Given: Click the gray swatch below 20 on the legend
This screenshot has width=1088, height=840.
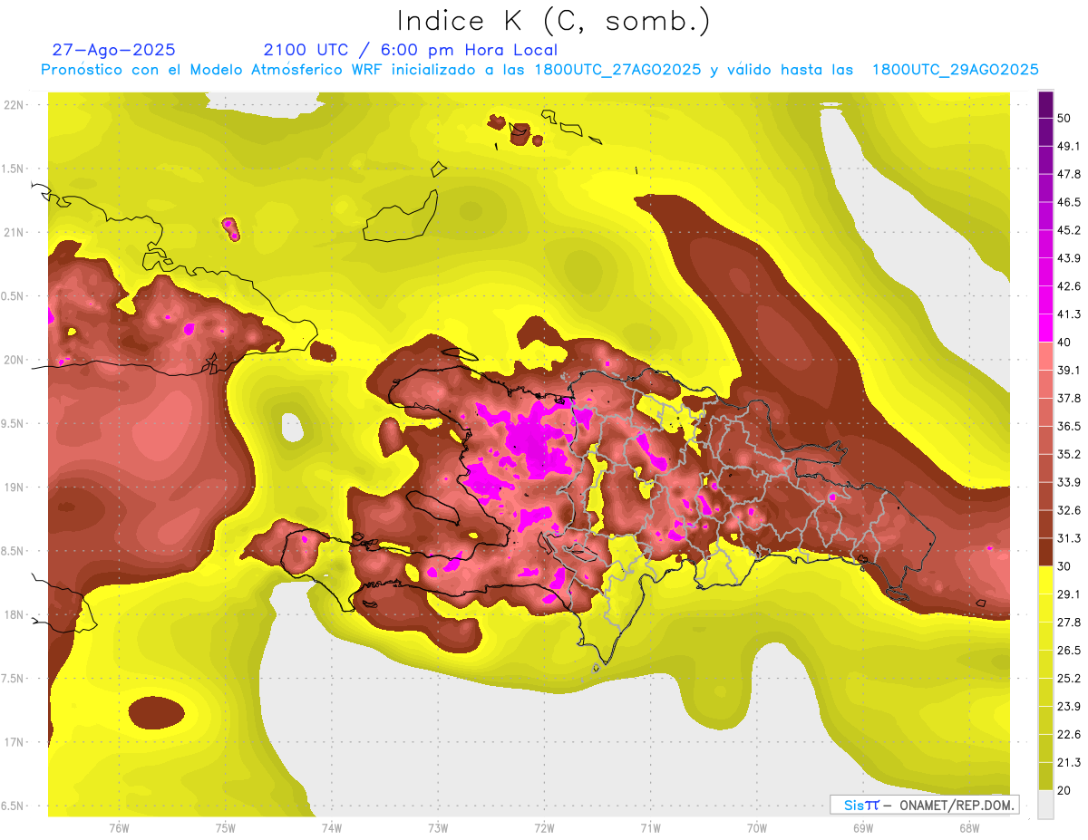Looking at the screenshot, I should tap(1045, 805).
